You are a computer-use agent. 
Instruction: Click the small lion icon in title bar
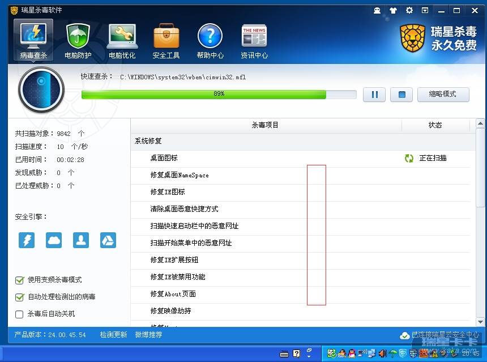14,11
